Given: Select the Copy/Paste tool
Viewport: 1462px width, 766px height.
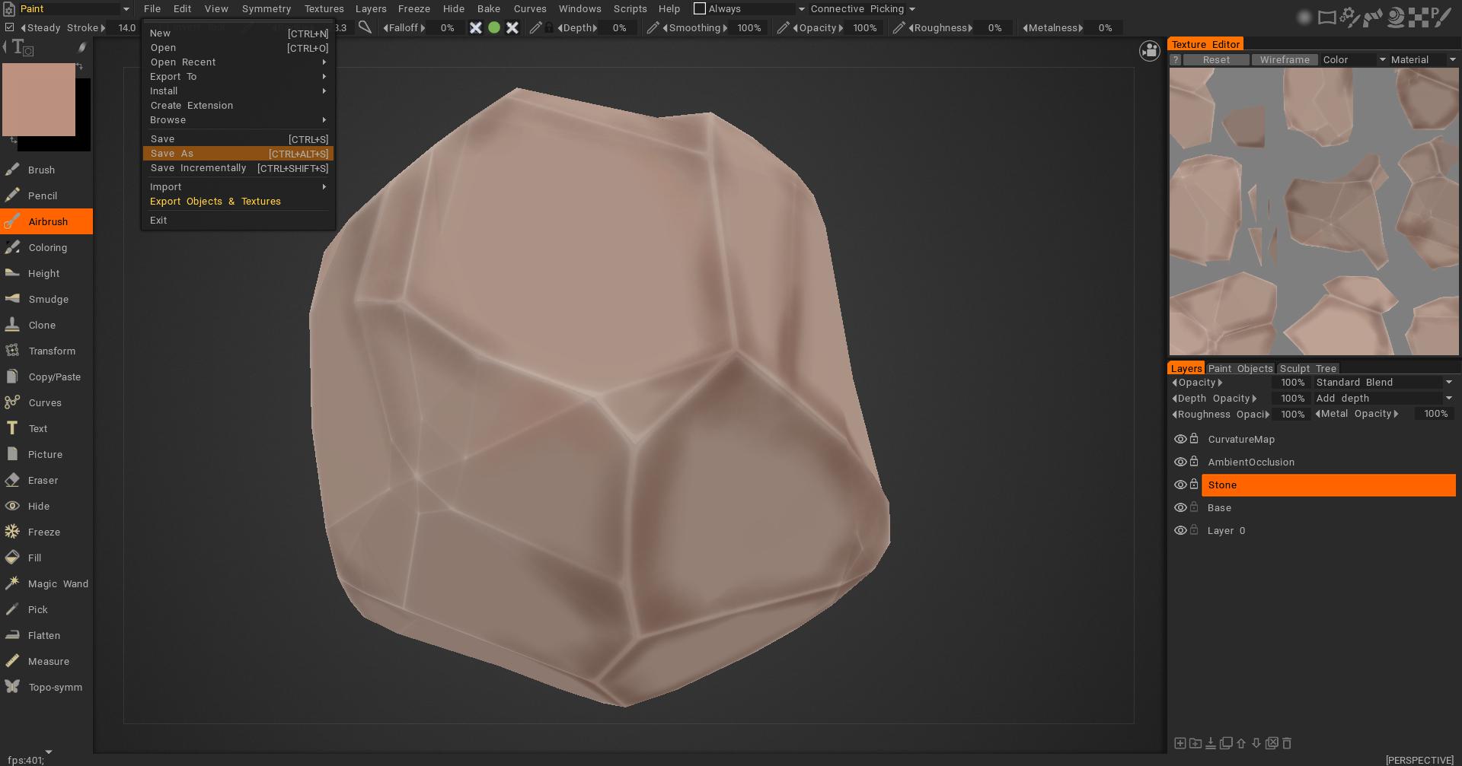Looking at the screenshot, I should 46,377.
